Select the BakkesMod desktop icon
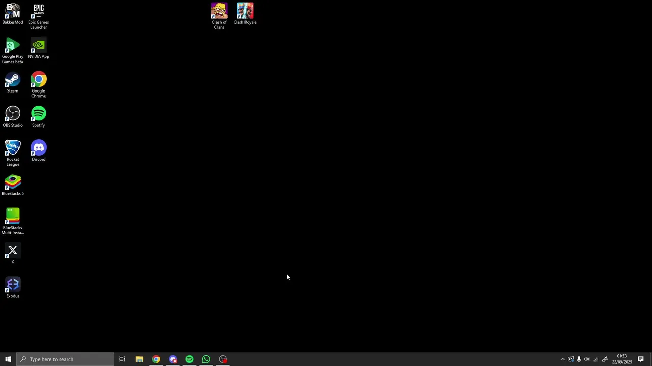Viewport: 652px width, 366px height. click(x=13, y=14)
